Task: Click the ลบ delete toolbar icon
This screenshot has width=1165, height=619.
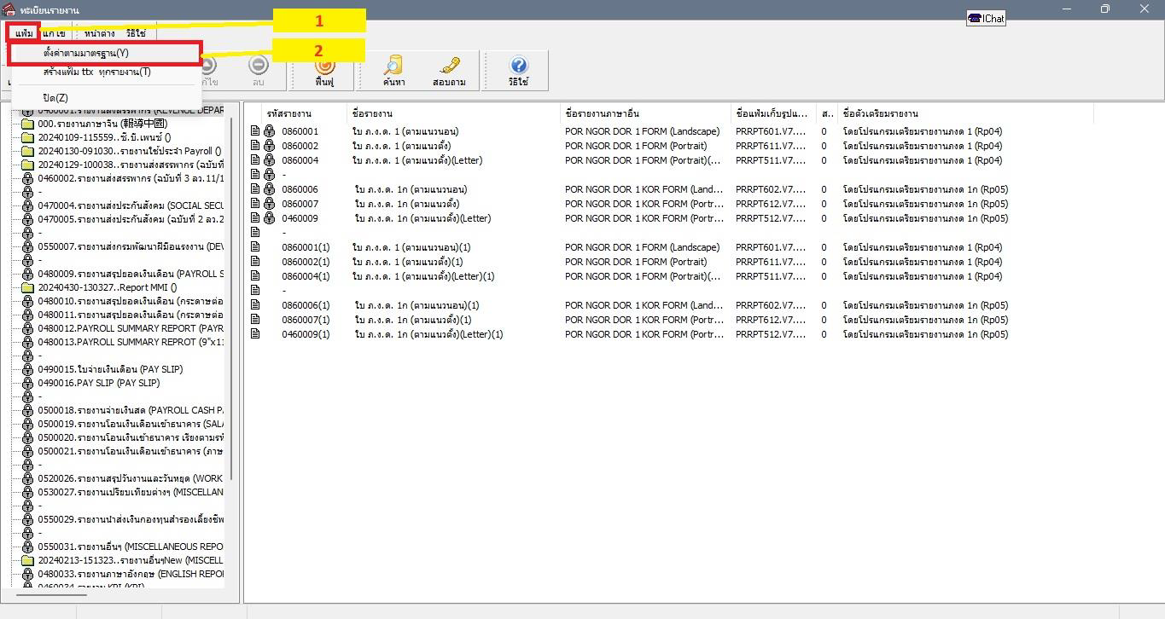Action: [x=258, y=67]
